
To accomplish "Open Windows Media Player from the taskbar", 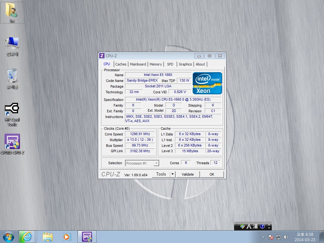I will [67, 237].
